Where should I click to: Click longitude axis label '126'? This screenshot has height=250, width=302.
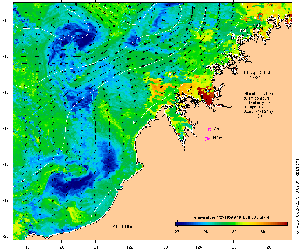tap(268, 247)
